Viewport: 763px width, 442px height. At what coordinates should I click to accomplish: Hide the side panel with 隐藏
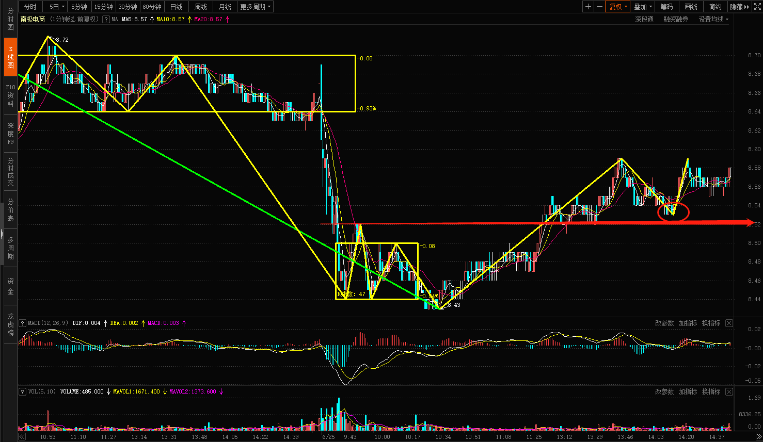pos(739,7)
